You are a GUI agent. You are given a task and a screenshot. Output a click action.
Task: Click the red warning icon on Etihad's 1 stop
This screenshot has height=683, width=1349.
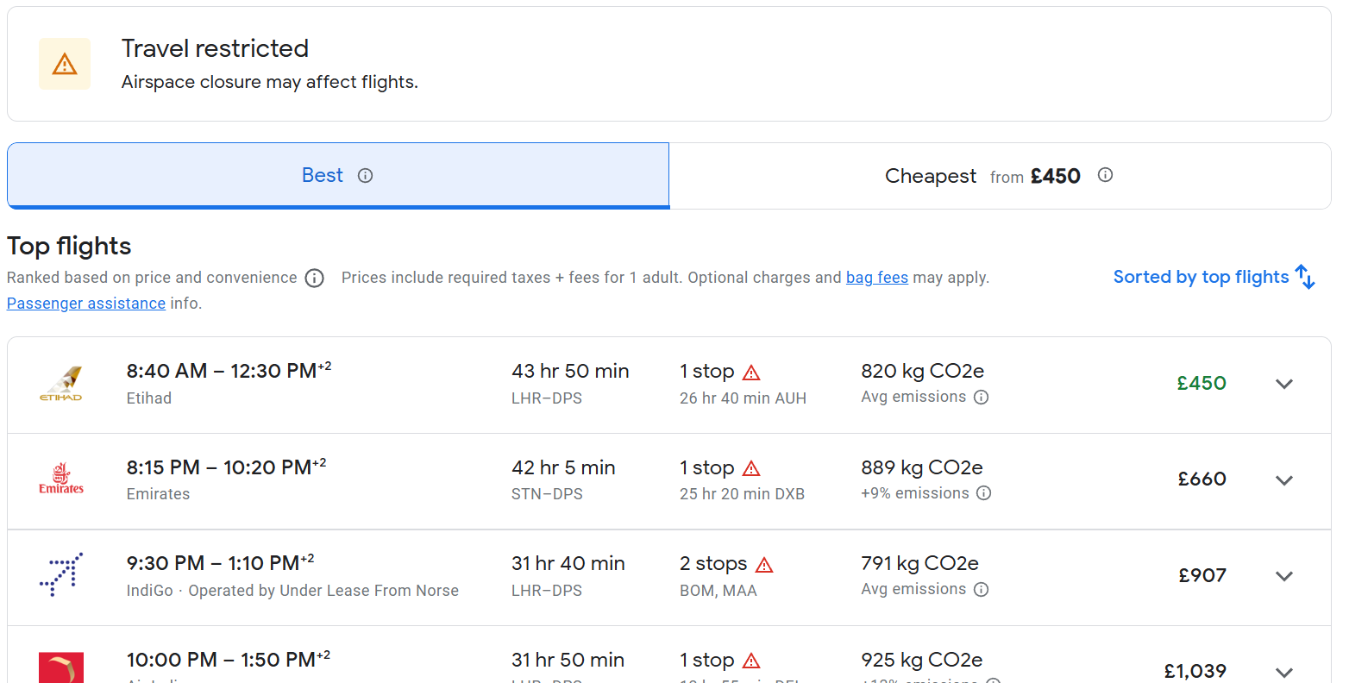pyautogui.click(x=751, y=373)
